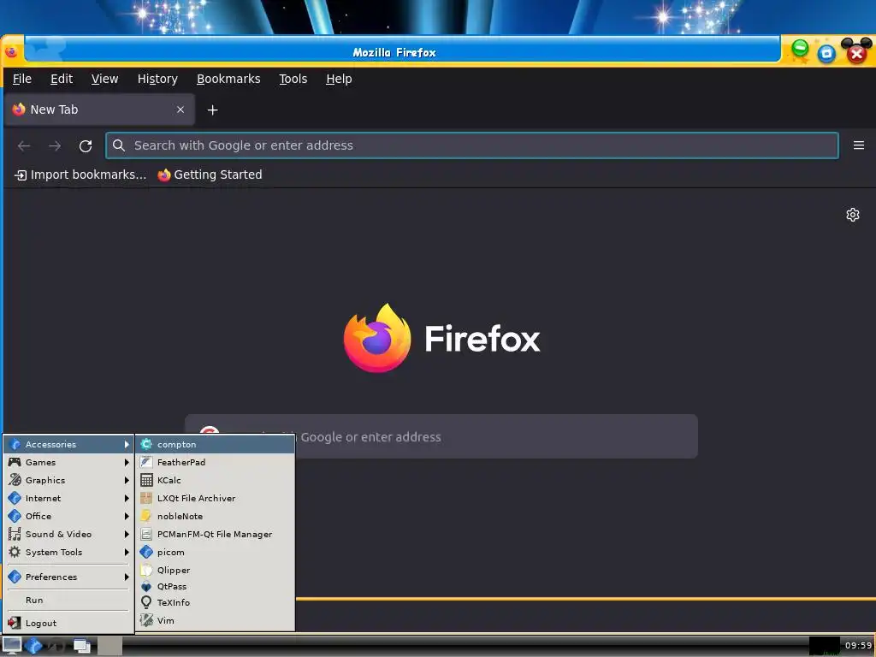
Task: Expand the Graphics submenu
Action: 68,480
